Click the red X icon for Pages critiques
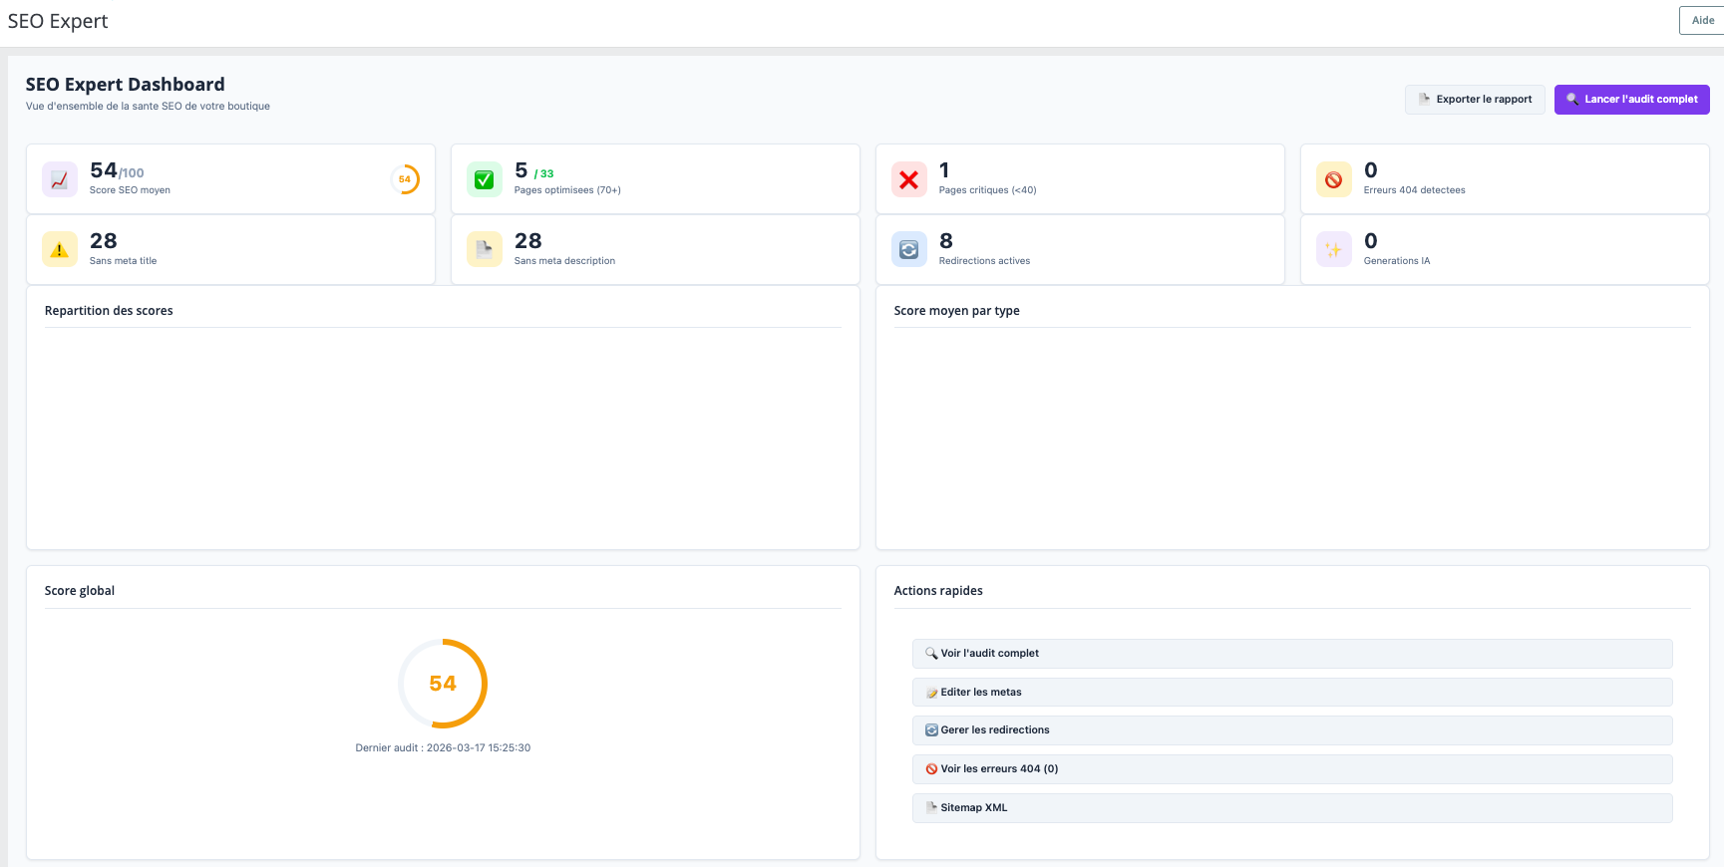The width and height of the screenshot is (1724, 867). 909,179
